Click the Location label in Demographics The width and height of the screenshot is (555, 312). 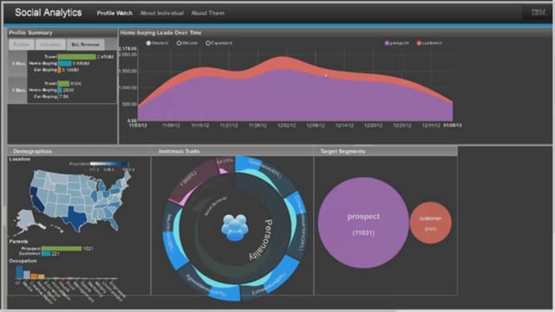(20, 159)
